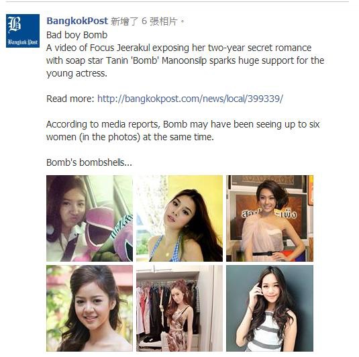Follow the bangkokpost.com/news/local/399339 link

[x=191, y=99]
